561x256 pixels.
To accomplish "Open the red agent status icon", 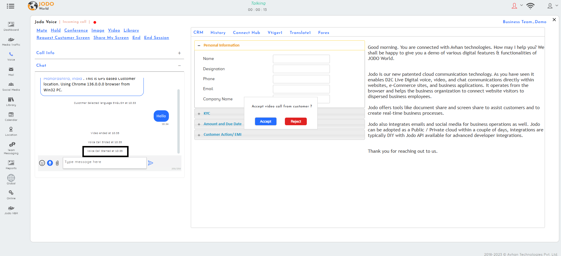I will (515, 6).
